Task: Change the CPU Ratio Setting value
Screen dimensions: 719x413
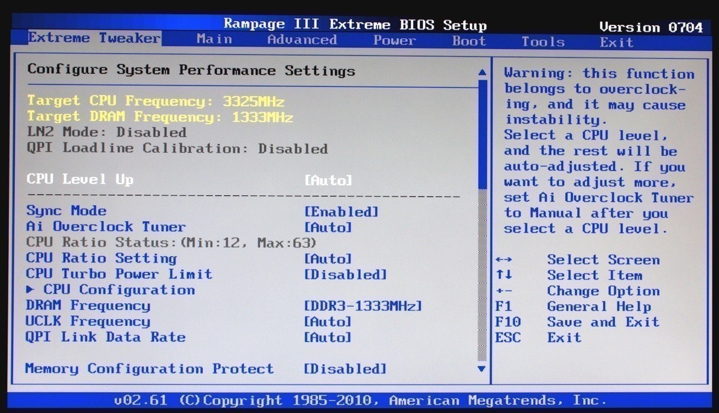Action: point(328,259)
